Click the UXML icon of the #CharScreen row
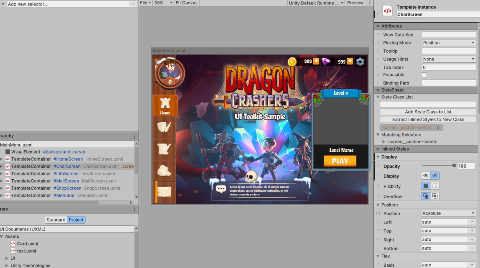 tap(8, 166)
